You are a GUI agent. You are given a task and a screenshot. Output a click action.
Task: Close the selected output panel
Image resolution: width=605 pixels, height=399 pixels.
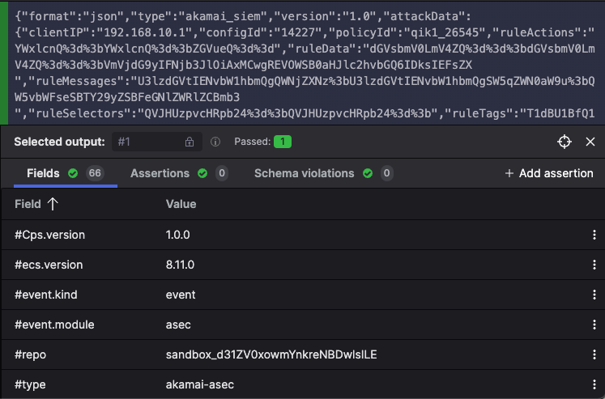point(590,142)
